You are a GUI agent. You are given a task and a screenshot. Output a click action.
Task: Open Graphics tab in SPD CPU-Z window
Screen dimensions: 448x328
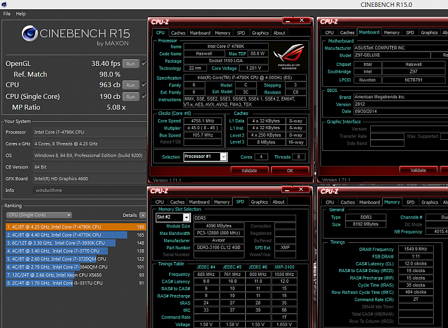(x=259, y=202)
